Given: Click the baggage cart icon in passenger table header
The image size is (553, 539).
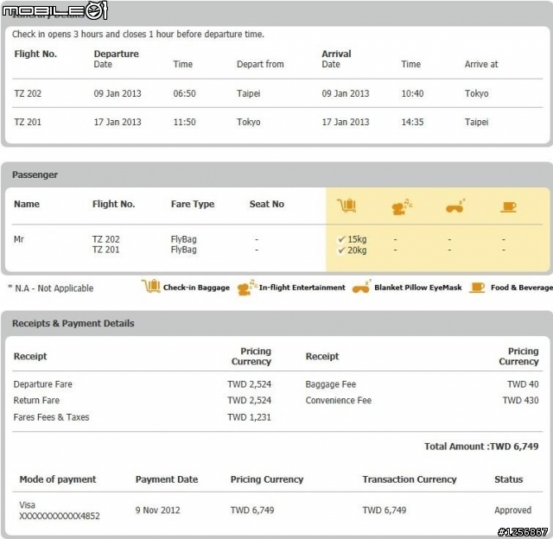Looking at the screenshot, I should [x=346, y=206].
